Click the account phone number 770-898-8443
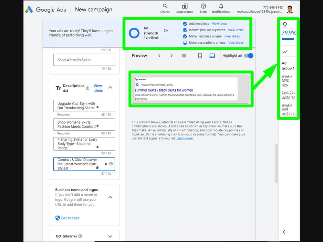323x242 pixels. click(273, 7)
